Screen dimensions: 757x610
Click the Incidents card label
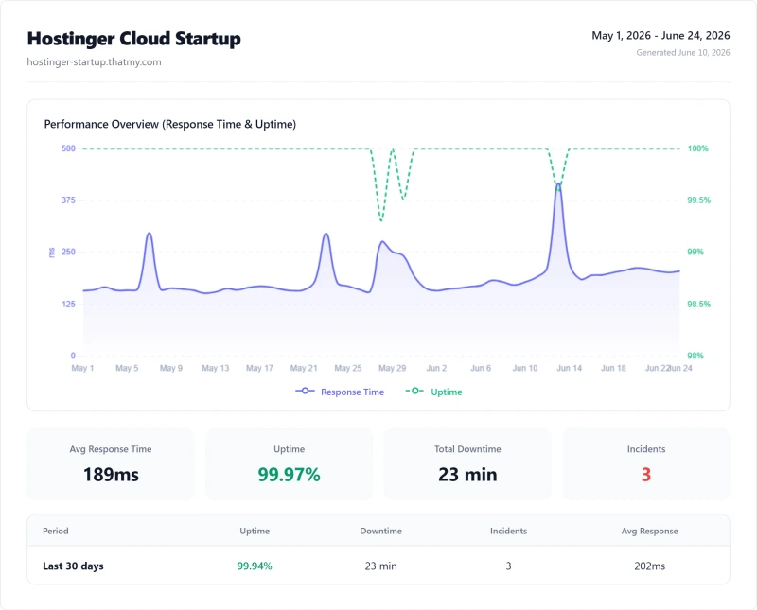[646, 449]
